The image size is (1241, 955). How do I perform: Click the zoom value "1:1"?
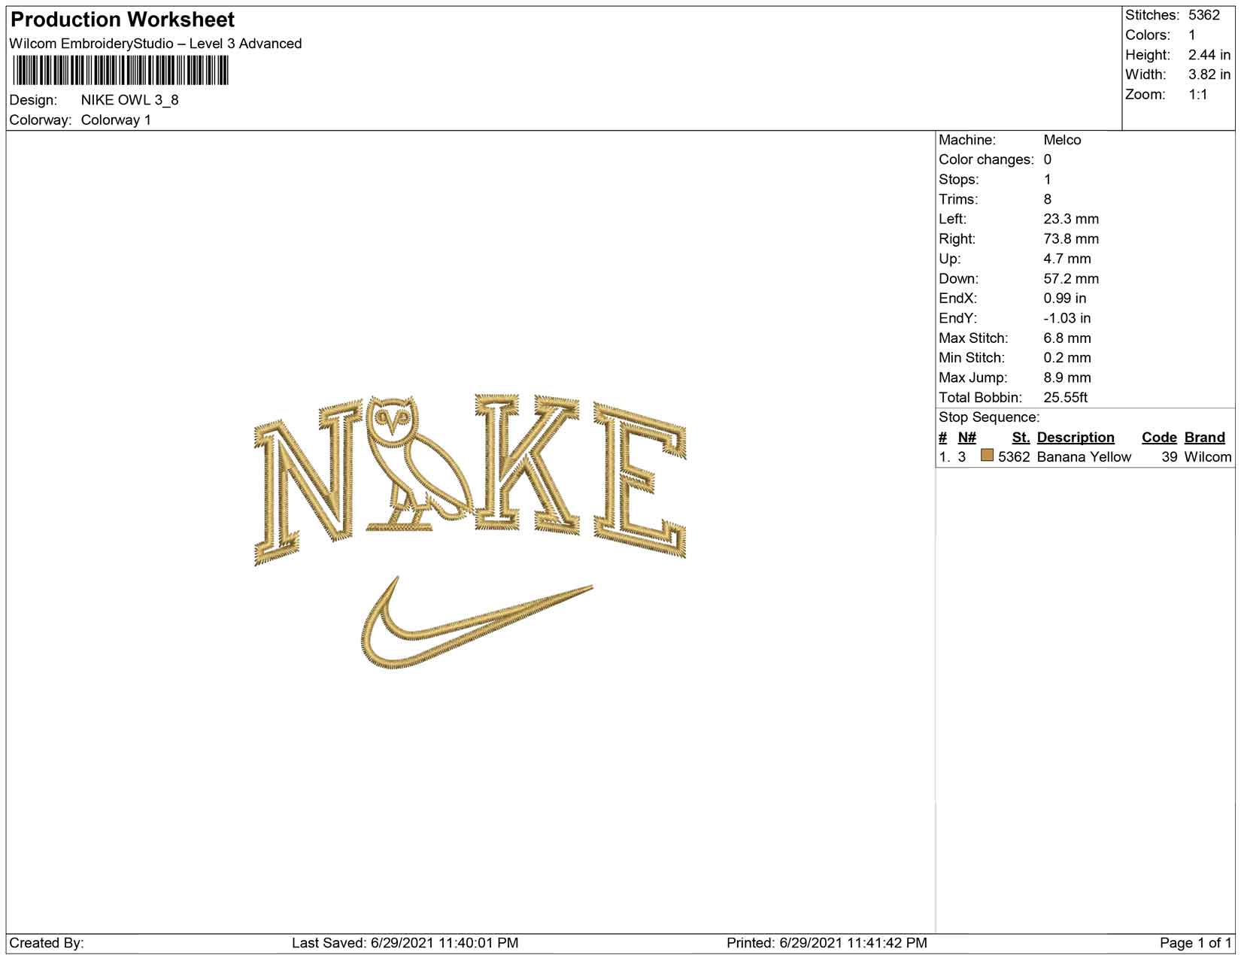click(x=1198, y=95)
